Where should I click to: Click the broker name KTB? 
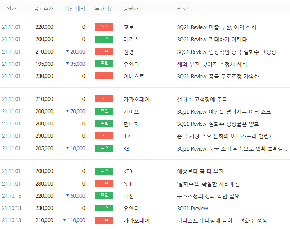(x=128, y=171)
